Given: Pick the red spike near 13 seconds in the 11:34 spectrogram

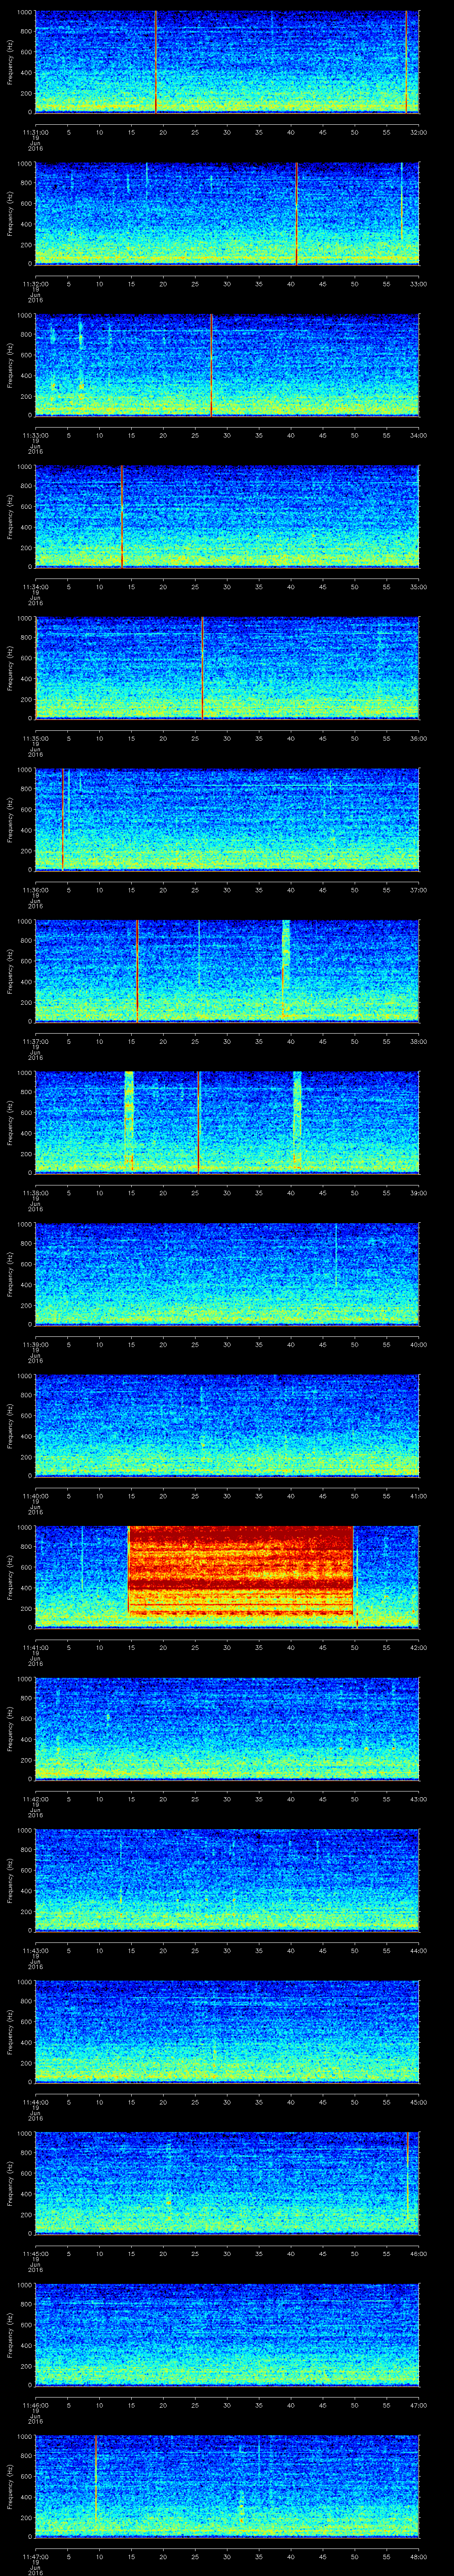Looking at the screenshot, I should click(122, 516).
